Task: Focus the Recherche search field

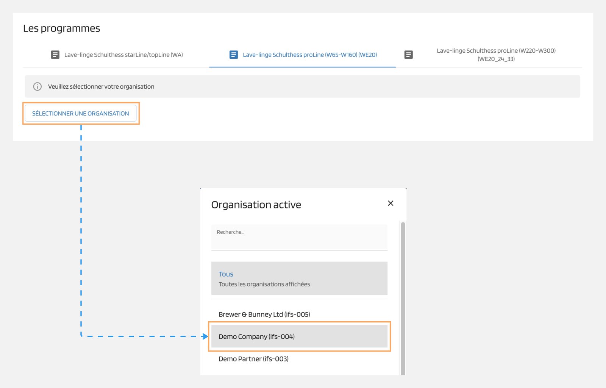Action: tap(299, 238)
